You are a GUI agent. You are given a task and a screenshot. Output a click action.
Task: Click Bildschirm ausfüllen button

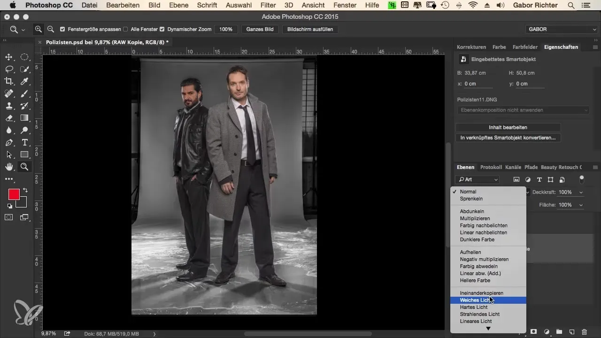coord(310,29)
